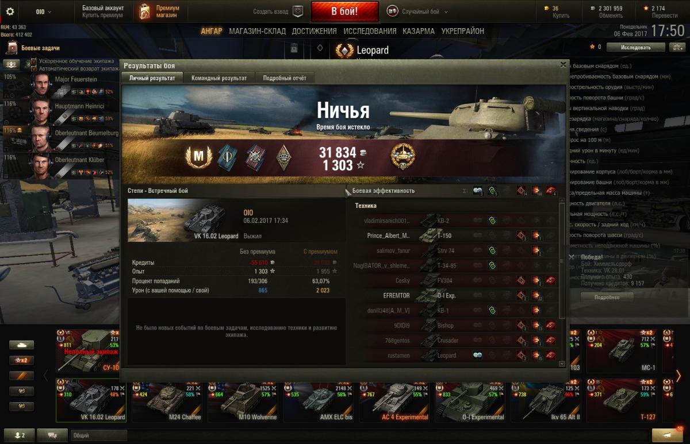The width and height of the screenshot is (690, 444).
Task: Open the settings gear menu
Action: [x=10, y=11]
